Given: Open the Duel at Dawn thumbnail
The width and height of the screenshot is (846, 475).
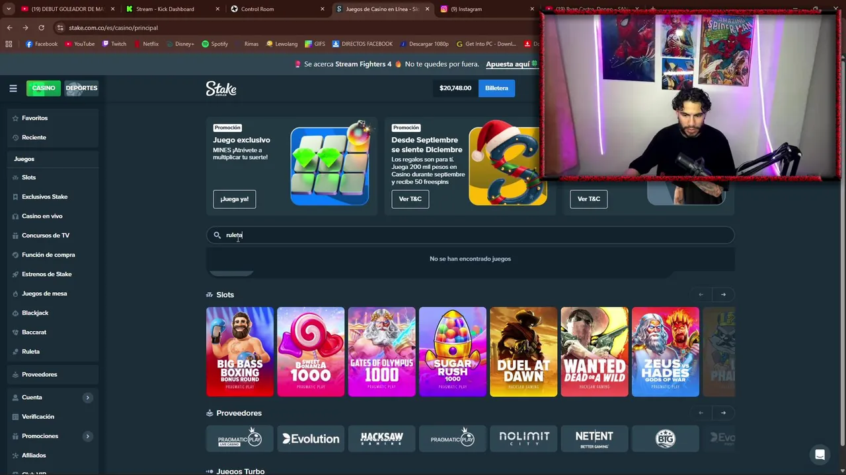Looking at the screenshot, I should coord(523,352).
